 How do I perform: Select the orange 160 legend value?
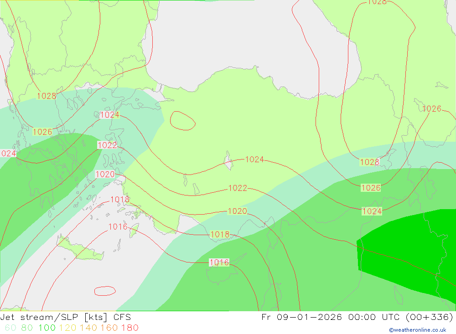[109, 328]
